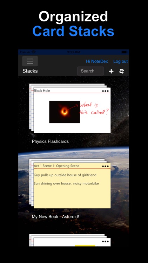Screen dimensions: 148x263
Task: Click 'Sun shining over house' line
Action: [66, 183]
